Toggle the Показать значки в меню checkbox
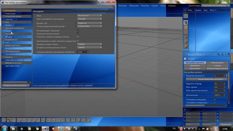The image size is (233, 131). tap(78, 33)
